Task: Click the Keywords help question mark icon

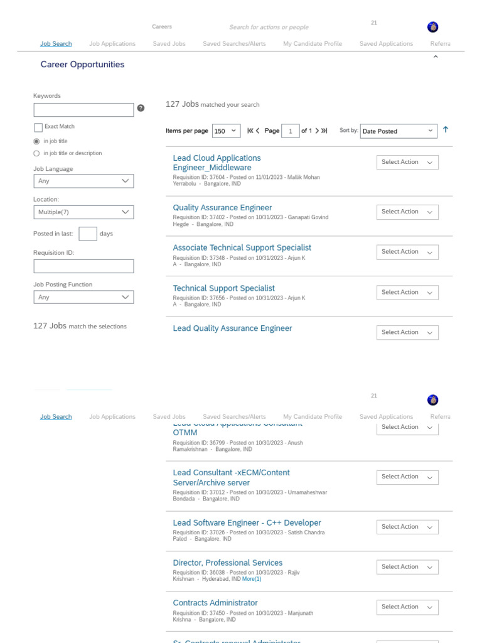Action: [x=141, y=108]
